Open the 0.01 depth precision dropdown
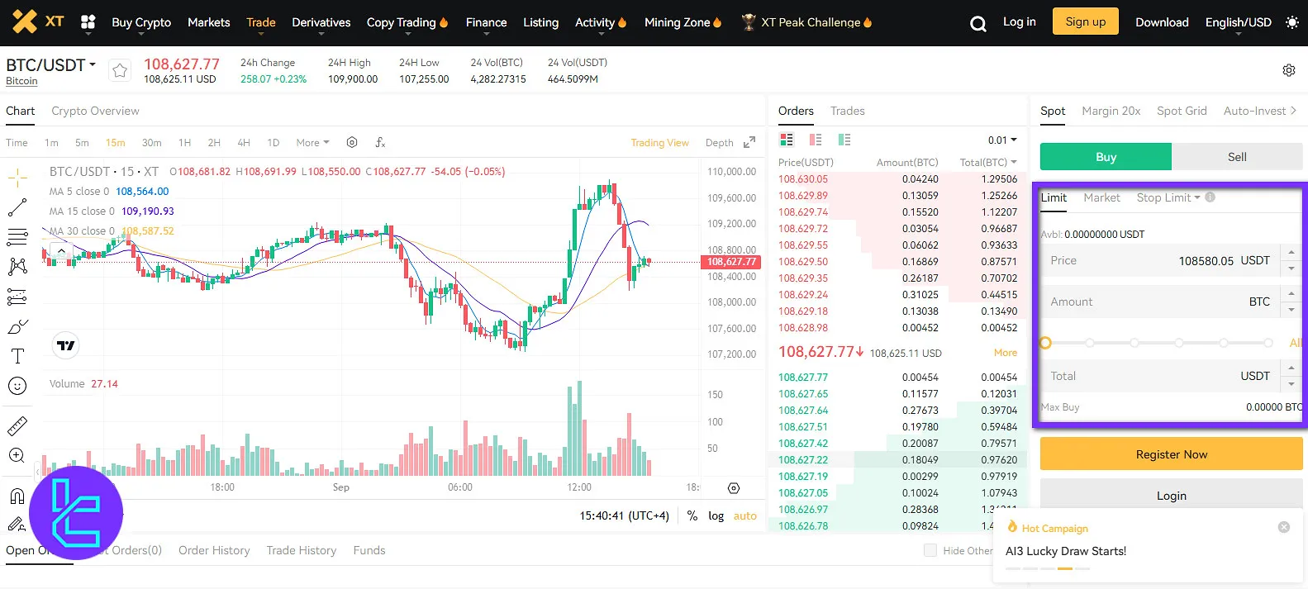This screenshot has width=1308, height=589. point(1002,140)
